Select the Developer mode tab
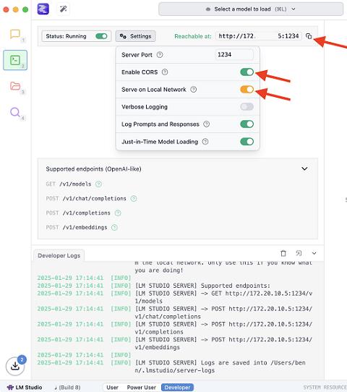This screenshot has width=347, height=392. [x=177, y=387]
